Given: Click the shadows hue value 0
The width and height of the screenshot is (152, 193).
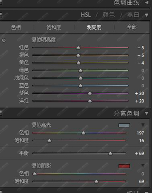Looking at the screenshot, I should 143,174.
